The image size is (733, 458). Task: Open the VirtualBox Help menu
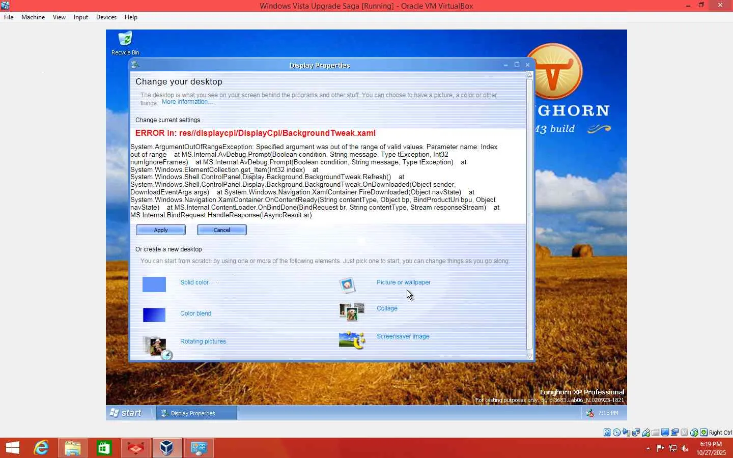[131, 17]
